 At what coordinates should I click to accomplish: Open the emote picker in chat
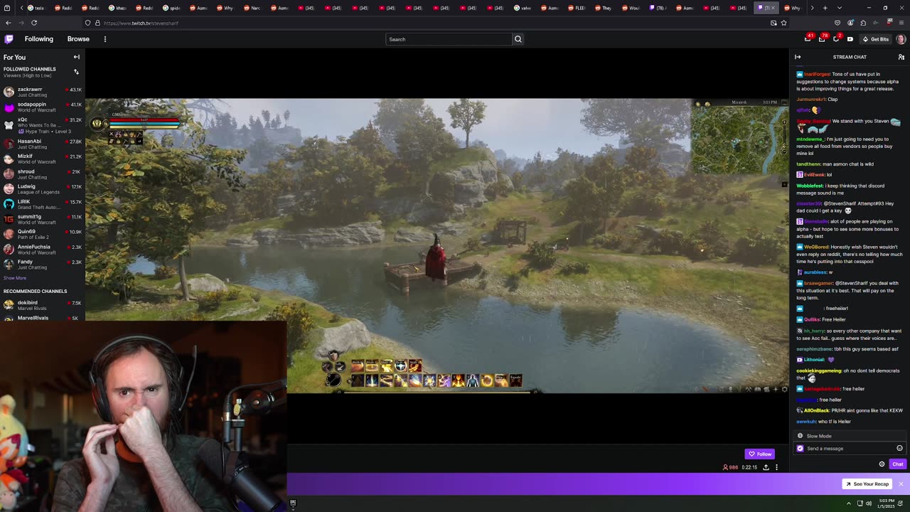[x=899, y=448]
